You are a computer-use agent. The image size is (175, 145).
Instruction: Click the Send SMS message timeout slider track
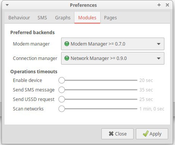pos(98,90)
